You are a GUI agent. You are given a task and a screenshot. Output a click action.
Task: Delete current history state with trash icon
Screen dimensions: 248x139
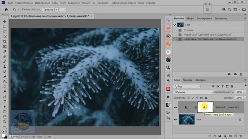(241, 74)
